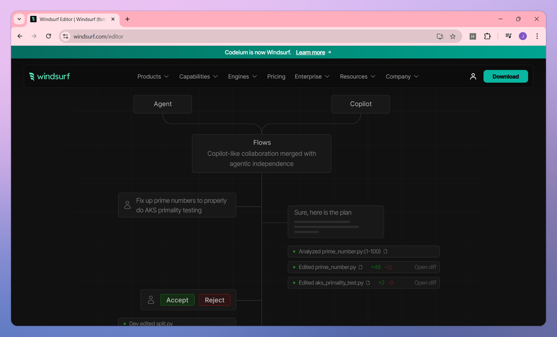Click the file icon beside Analyzed prime_number.py

pos(385,252)
